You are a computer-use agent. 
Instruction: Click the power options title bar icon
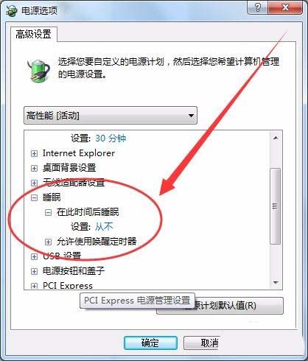tap(11, 11)
